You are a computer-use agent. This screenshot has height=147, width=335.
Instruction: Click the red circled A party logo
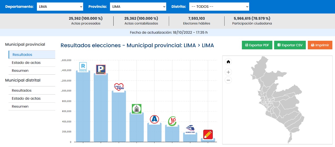154,119
